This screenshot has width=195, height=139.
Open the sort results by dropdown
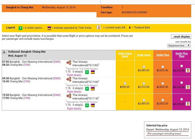[179, 46]
